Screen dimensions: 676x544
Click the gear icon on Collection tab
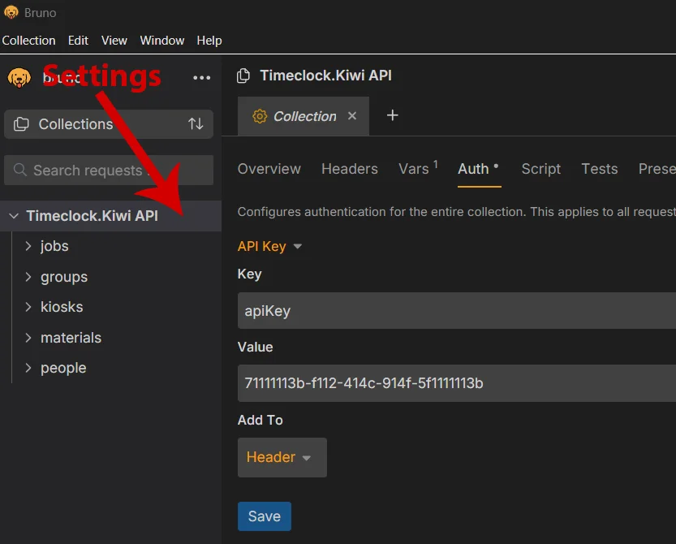(260, 116)
